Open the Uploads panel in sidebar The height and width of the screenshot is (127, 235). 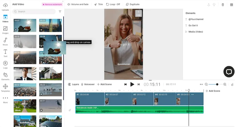(x=5, y=7)
